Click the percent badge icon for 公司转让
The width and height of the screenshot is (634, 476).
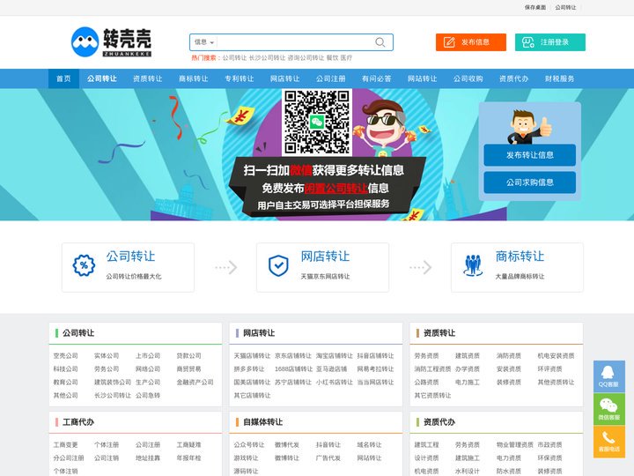[x=84, y=265]
